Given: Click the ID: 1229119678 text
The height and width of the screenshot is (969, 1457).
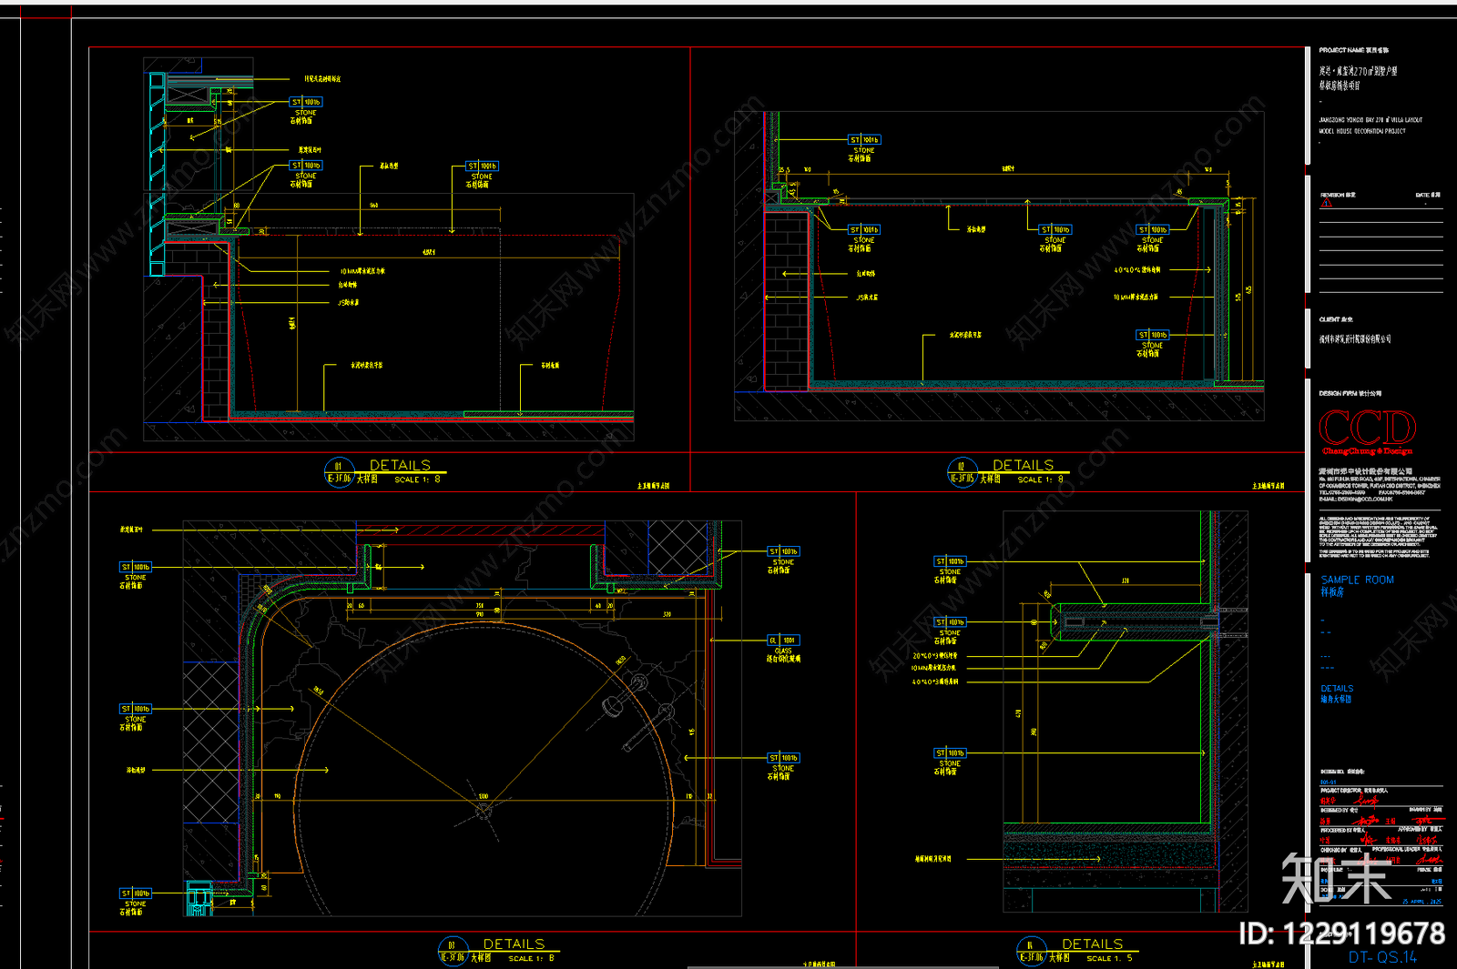Looking at the screenshot, I should [1341, 933].
